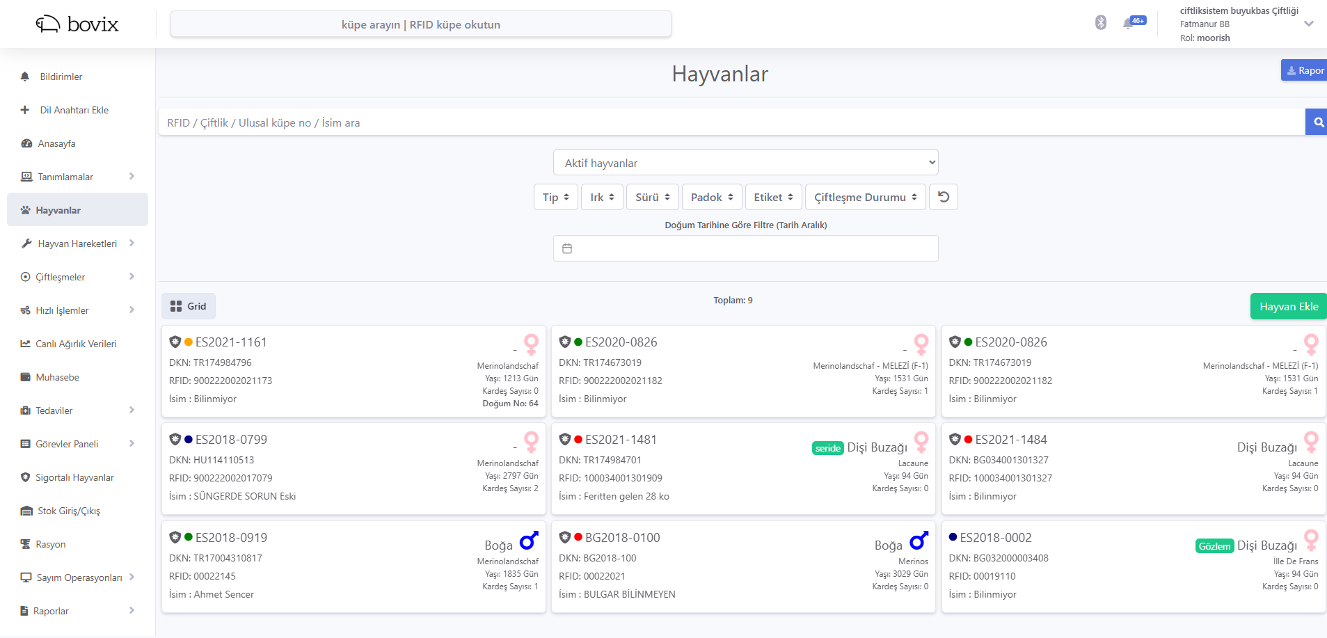Screen dimensions: 1327x638
Task: Click the Rapor download button
Action: [x=1305, y=70]
